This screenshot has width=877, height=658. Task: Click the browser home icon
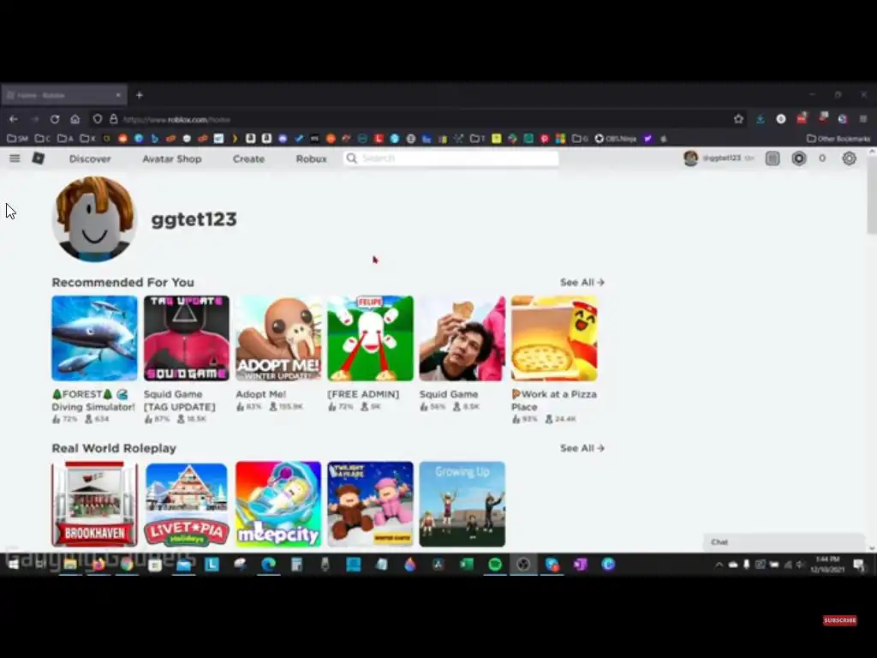tap(75, 119)
